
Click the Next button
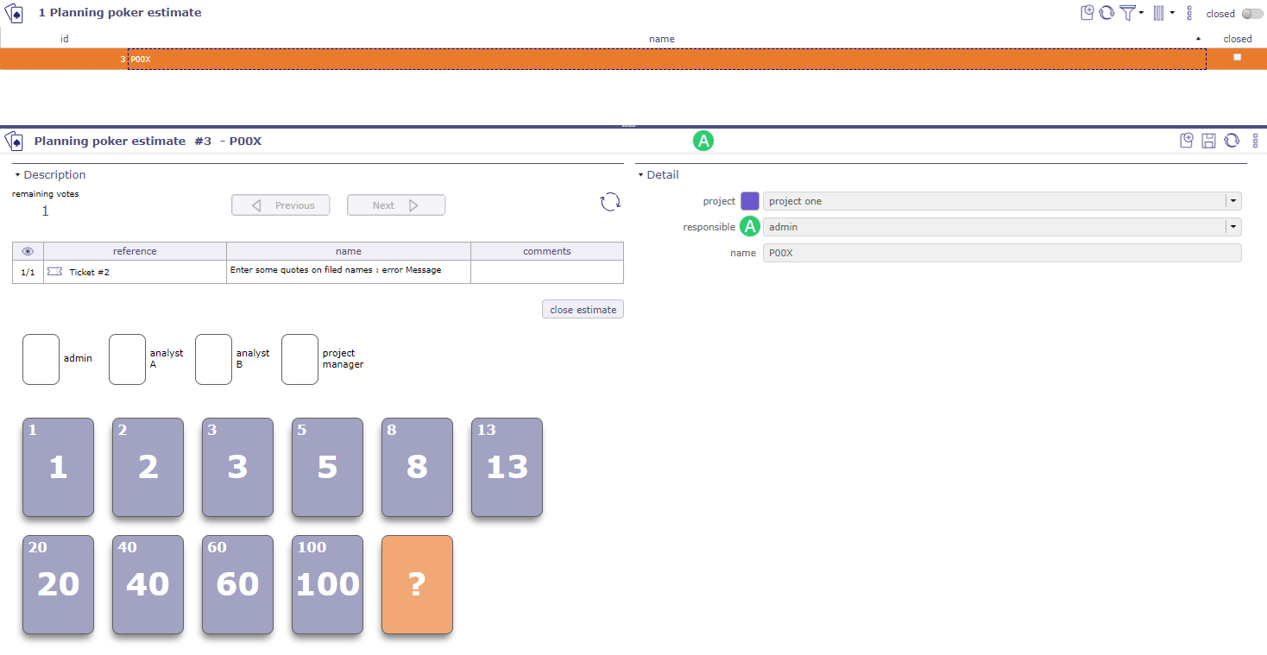(x=395, y=205)
